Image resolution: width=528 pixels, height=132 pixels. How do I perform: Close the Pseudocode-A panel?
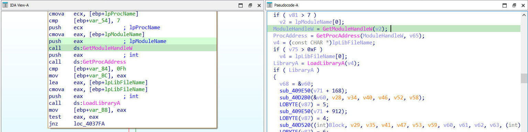524,5
